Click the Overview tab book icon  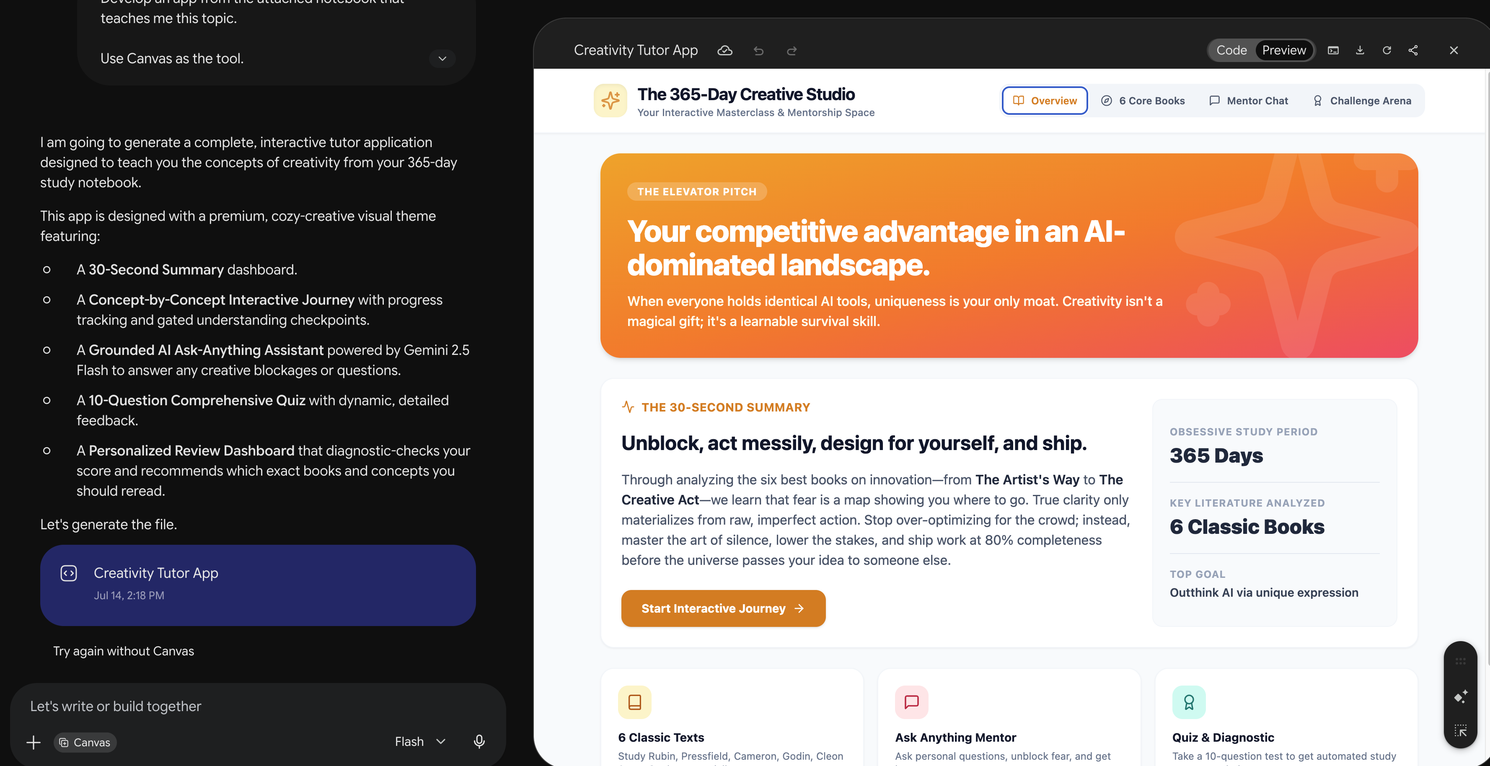(x=1019, y=101)
